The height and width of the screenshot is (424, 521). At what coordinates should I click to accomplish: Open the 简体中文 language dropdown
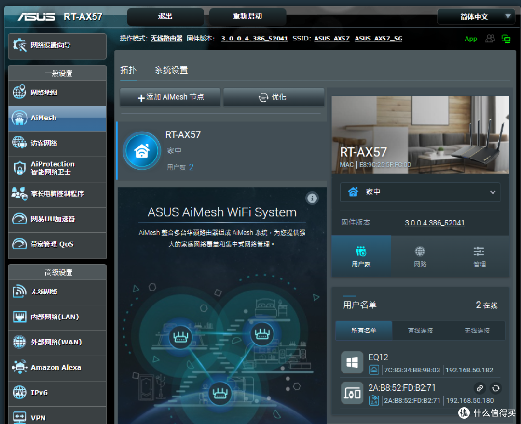[476, 16]
